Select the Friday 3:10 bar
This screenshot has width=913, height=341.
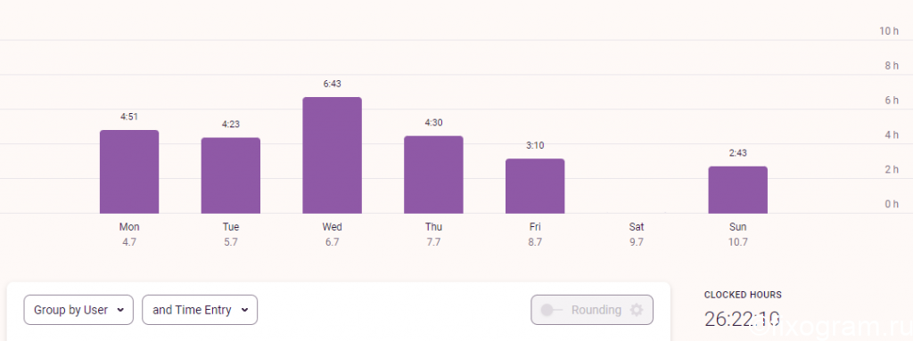(x=535, y=186)
